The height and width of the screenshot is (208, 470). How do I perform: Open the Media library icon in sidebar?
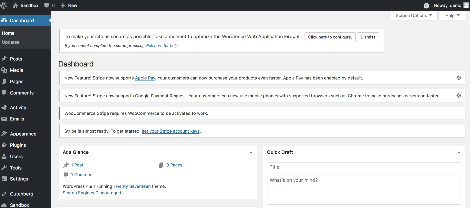coord(4,70)
